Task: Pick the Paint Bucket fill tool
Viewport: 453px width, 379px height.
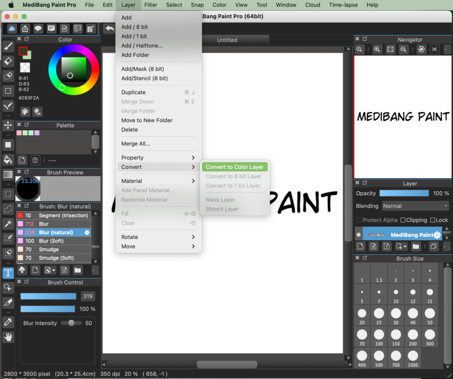Action: (x=8, y=160)
